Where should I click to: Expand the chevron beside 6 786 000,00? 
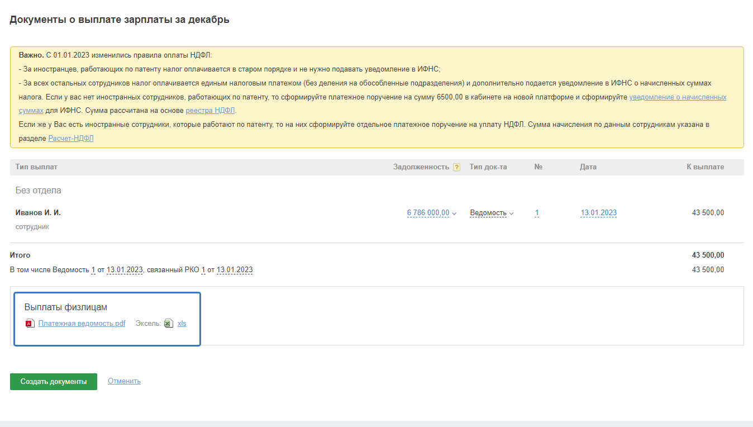tap(455, 214)
